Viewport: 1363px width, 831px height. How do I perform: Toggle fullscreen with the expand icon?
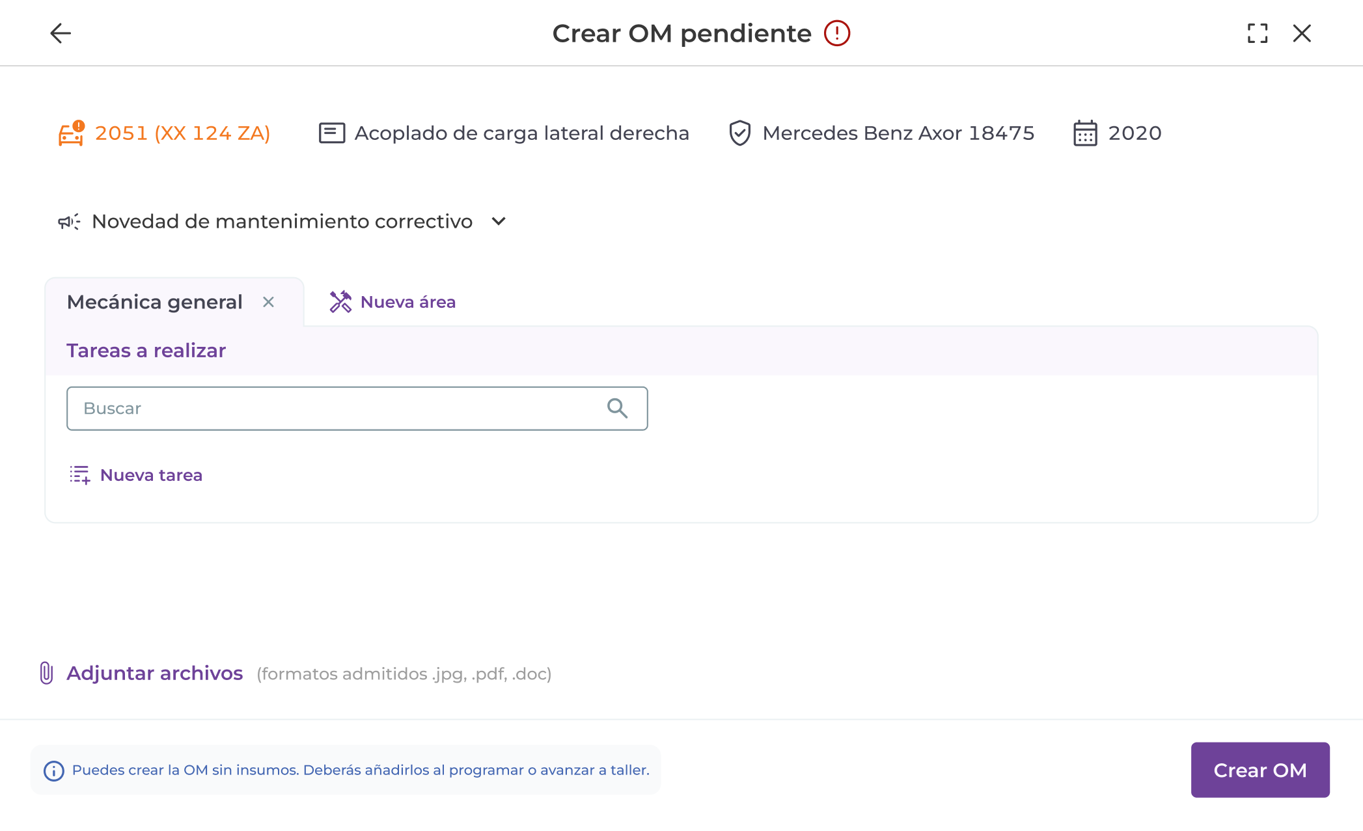click(1258, 33)
